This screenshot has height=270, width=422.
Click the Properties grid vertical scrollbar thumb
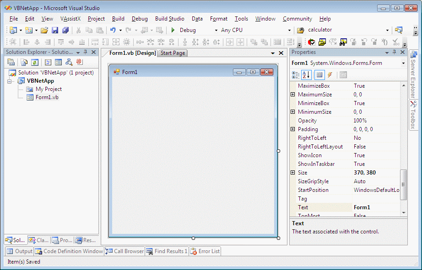pyautogui.click(x=403, y=185)
